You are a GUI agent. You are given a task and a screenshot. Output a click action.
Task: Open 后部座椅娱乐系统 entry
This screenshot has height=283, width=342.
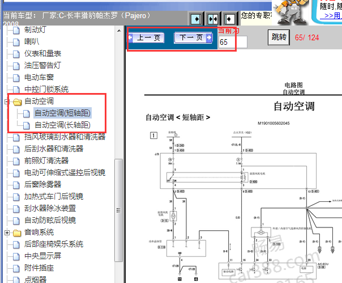click(x=54, y=244)
